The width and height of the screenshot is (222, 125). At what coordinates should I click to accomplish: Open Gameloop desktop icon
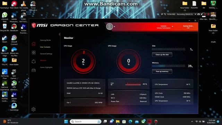click(14, 107)
